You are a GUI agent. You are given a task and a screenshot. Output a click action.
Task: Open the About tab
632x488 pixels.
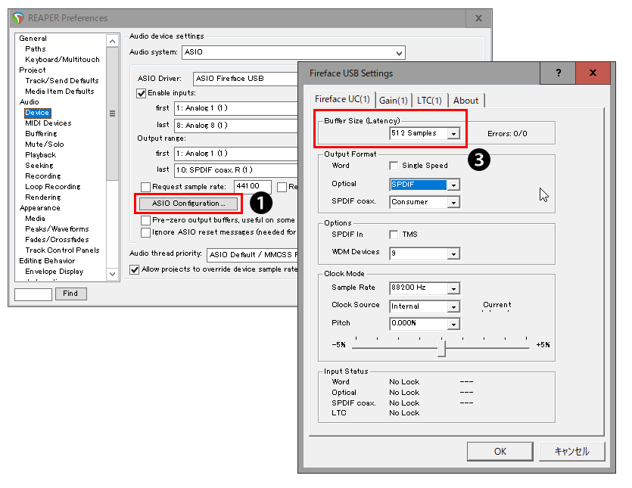[x=465, y=101]
